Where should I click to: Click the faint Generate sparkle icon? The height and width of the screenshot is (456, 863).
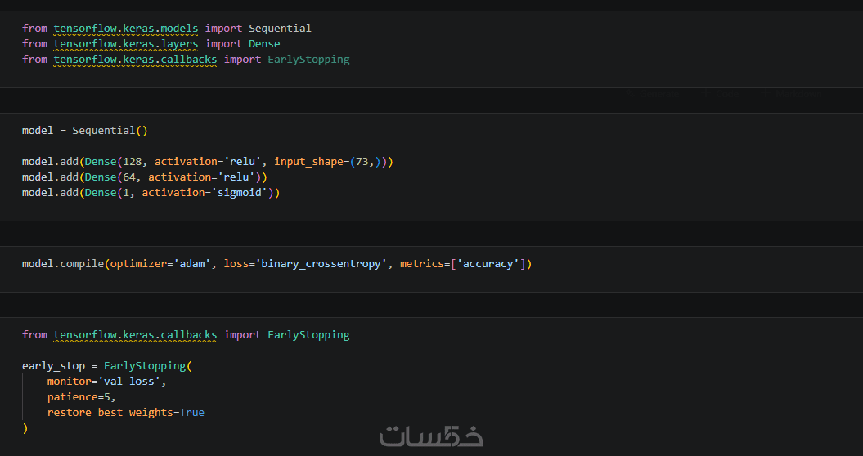[632, 95]
